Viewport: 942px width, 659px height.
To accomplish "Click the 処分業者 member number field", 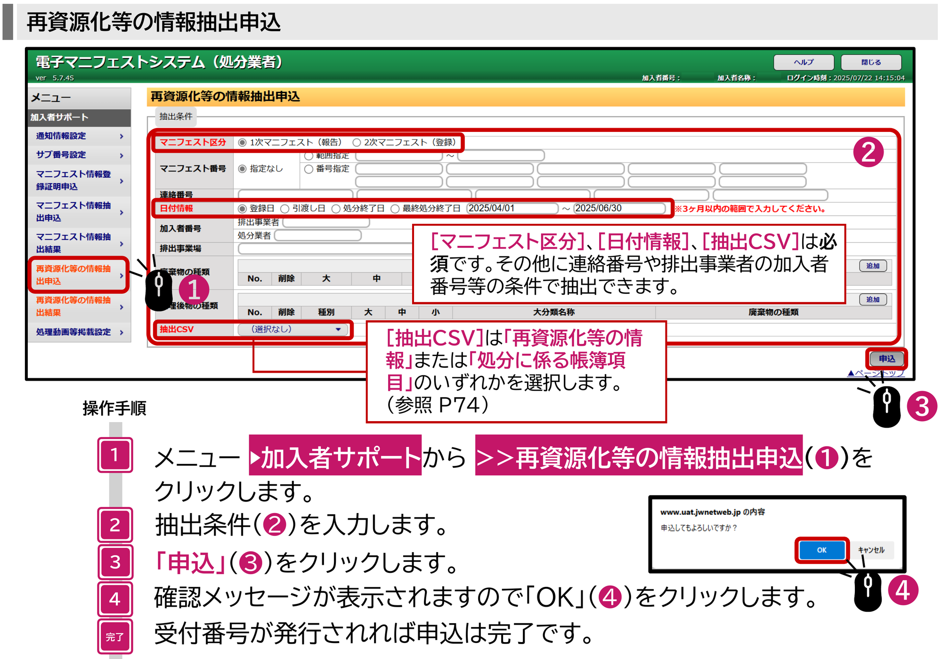I will pyautogui.click(x=318, y=235).
